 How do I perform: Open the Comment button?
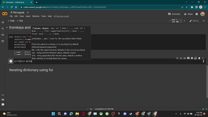pyautogui.click(x=174, y=14)
